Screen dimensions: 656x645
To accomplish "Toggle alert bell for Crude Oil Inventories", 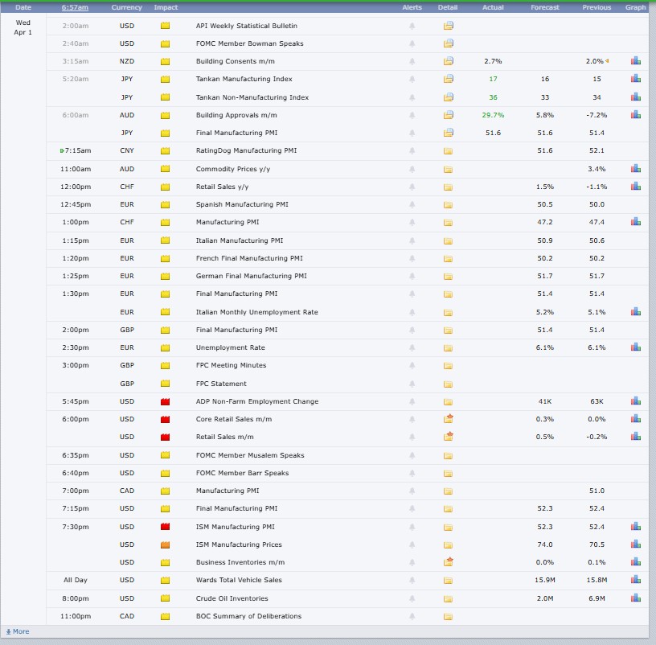I will point(412,598).
